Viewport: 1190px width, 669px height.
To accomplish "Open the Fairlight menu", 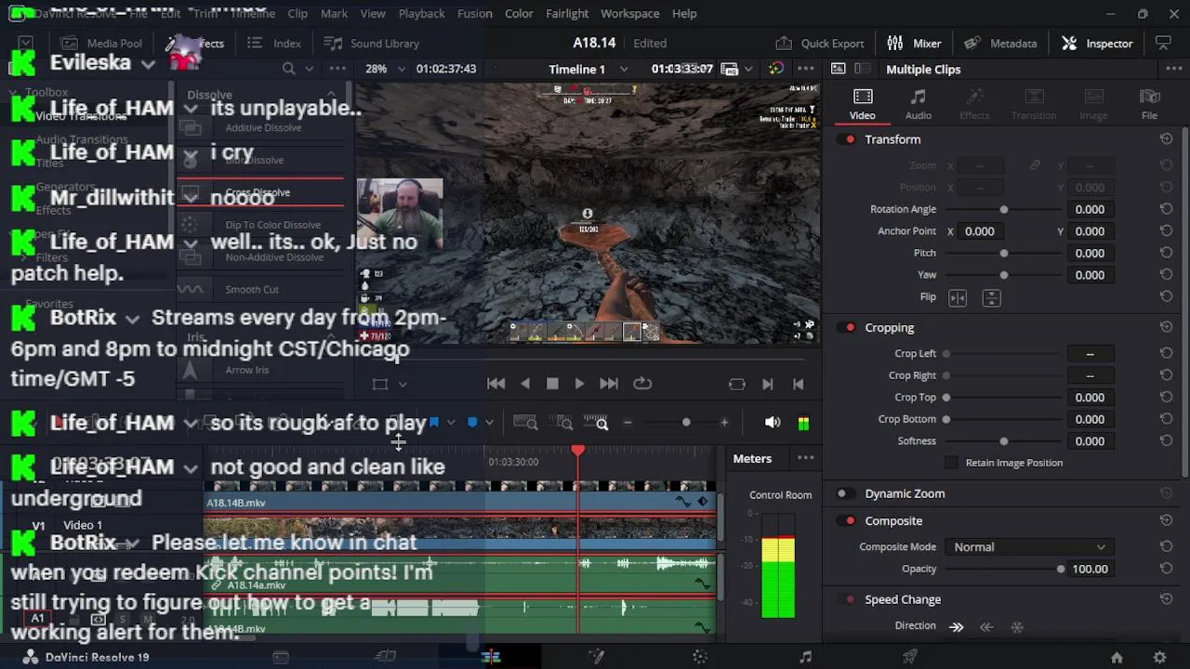I will point(567,14).
